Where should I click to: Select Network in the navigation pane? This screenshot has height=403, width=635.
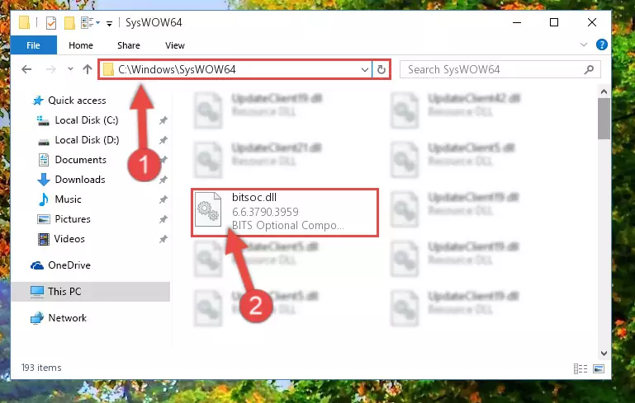(x=67, y=318)
